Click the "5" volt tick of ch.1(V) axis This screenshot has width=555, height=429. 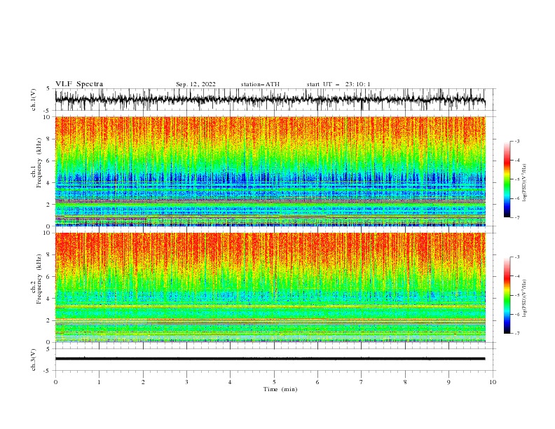pyautogui.click(x=48, y=89)
